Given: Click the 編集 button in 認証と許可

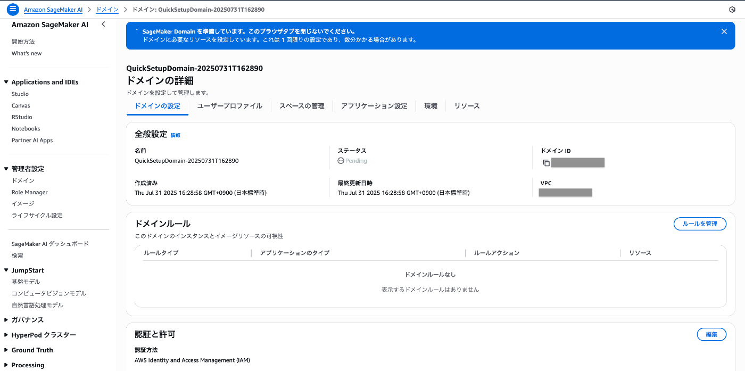Looking at the screenshot, I should click(711, 334).
